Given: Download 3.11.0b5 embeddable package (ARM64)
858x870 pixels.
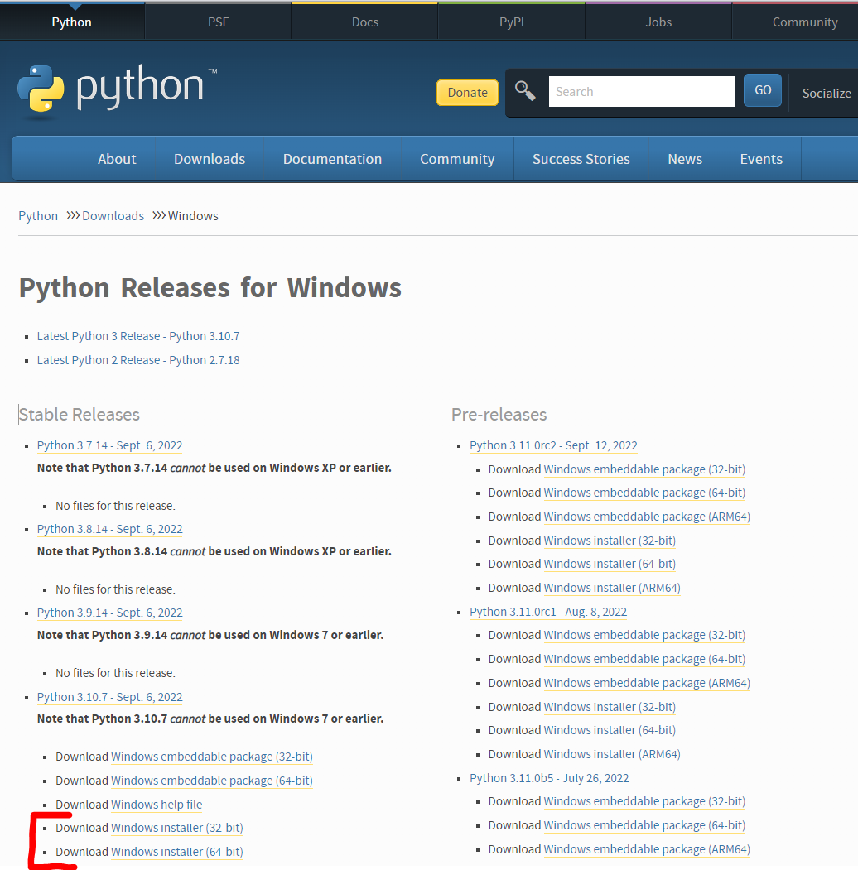Looking at the screenshot, I should pos(647,849).
